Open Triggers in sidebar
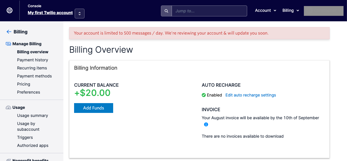The height and width of the screenshot is (161, 347). [25, 137]
